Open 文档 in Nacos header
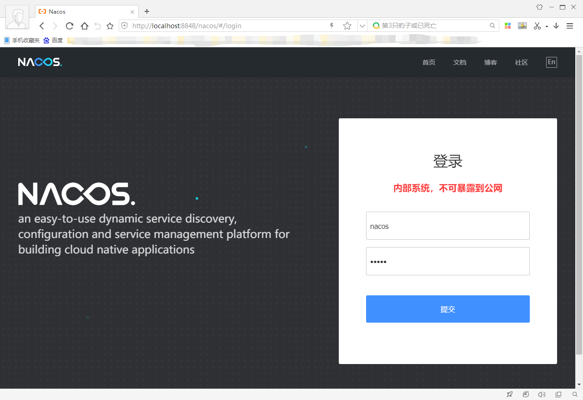The width and height of the screenshot is (583, 400). click(460, 62)
